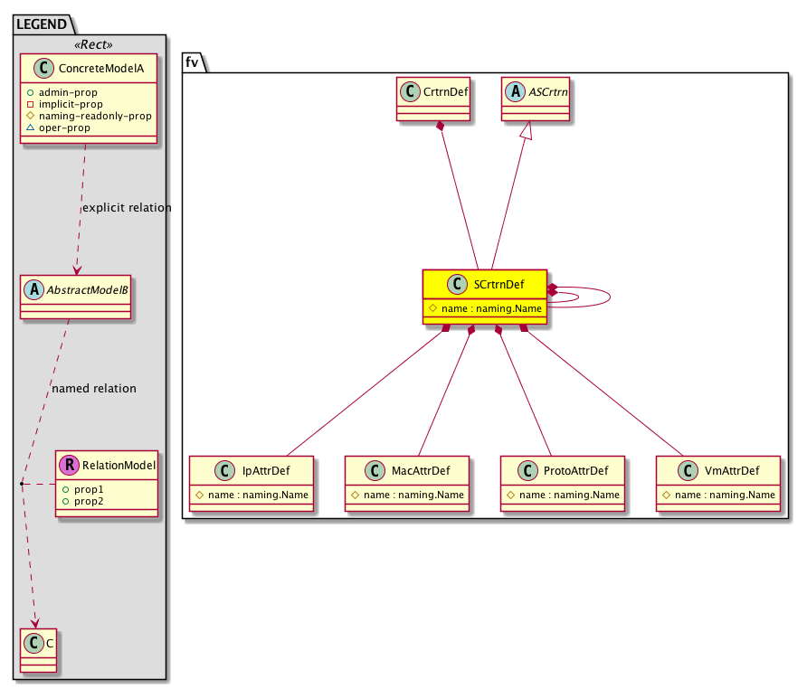Viewport: 807px width, 689px height.
Task: Click the admin-prop property in ConcreteModelA
Action: [98, 92]
